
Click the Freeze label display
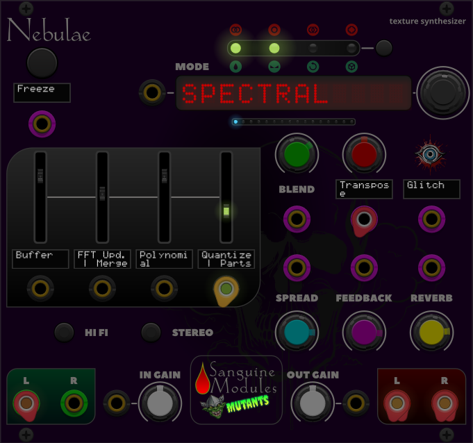(x=42, y=92)
